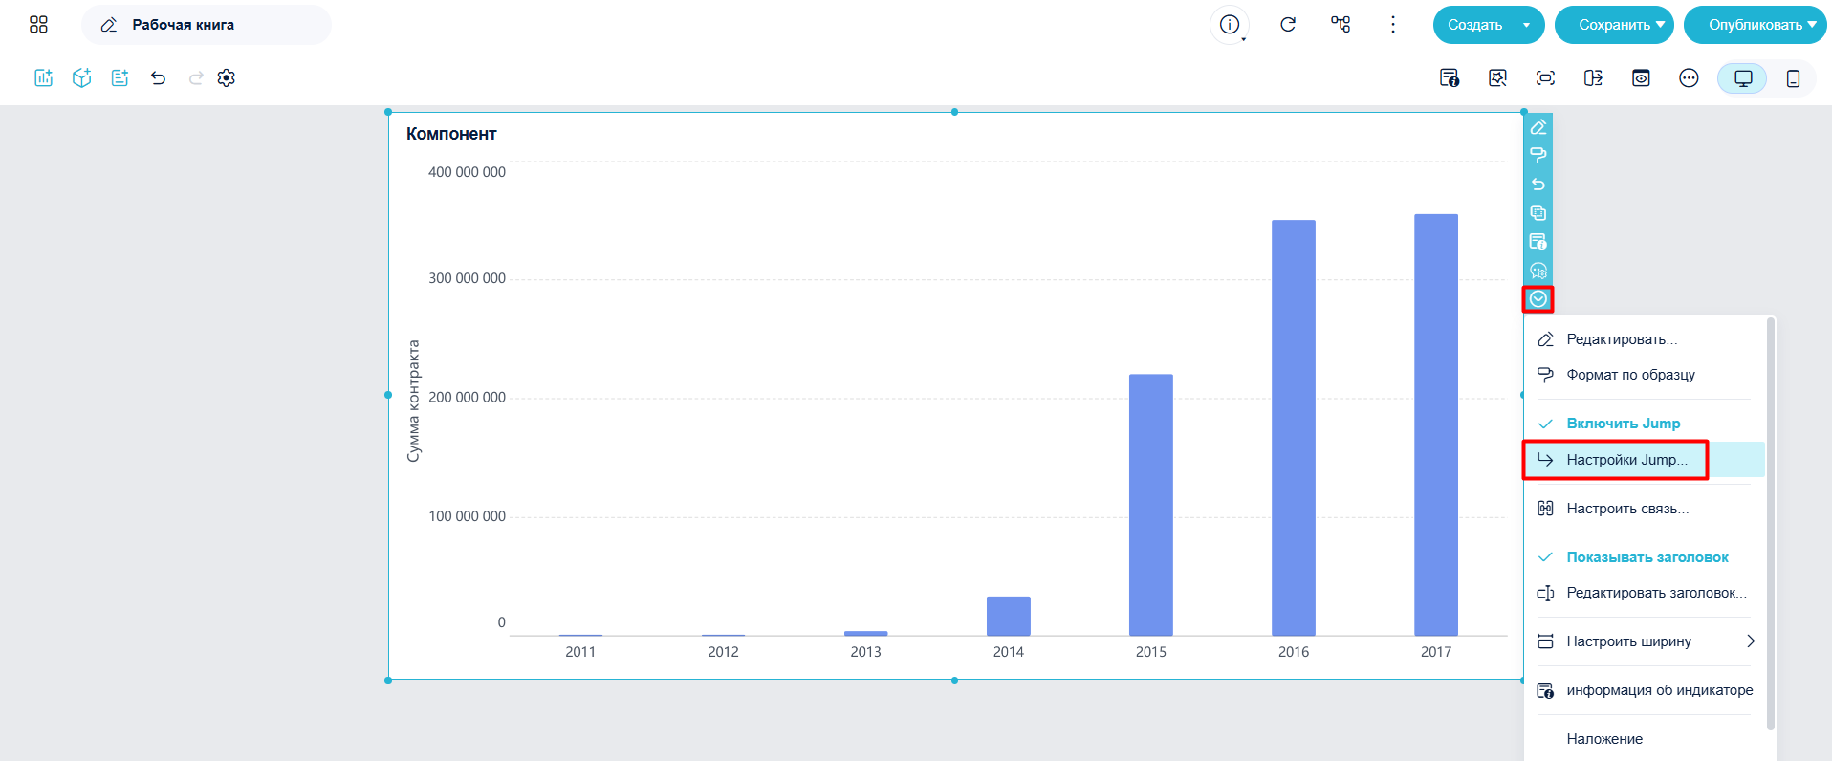Click the add chart icon in toolbar
This screenshot has height=761, width=1832.
tap(43, 78)
